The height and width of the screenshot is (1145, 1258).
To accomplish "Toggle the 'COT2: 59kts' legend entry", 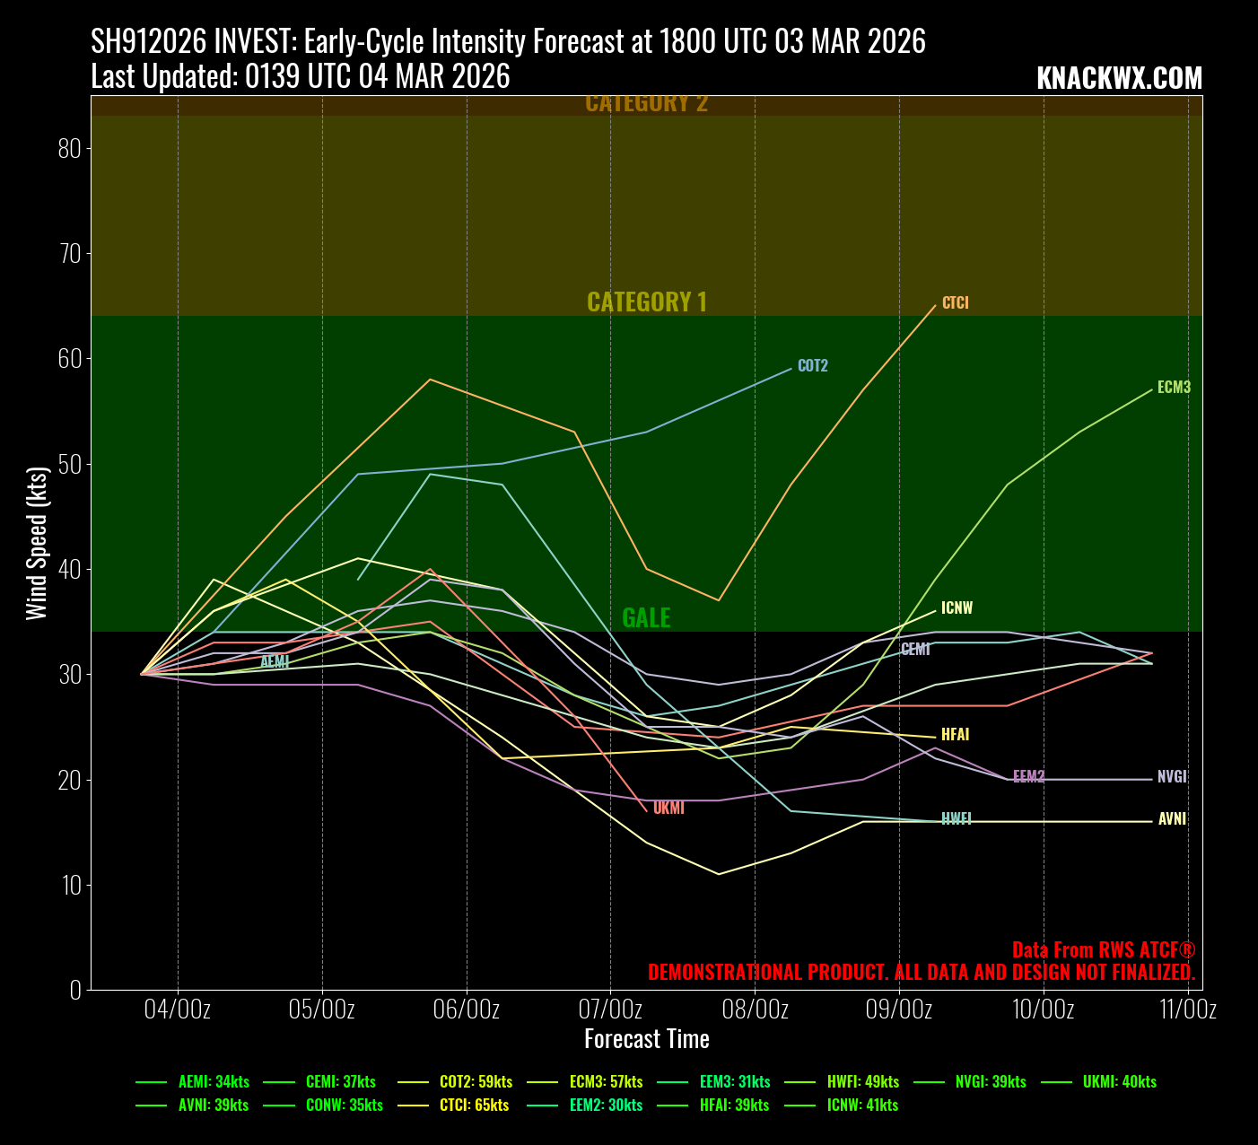I will (476, 1082).
